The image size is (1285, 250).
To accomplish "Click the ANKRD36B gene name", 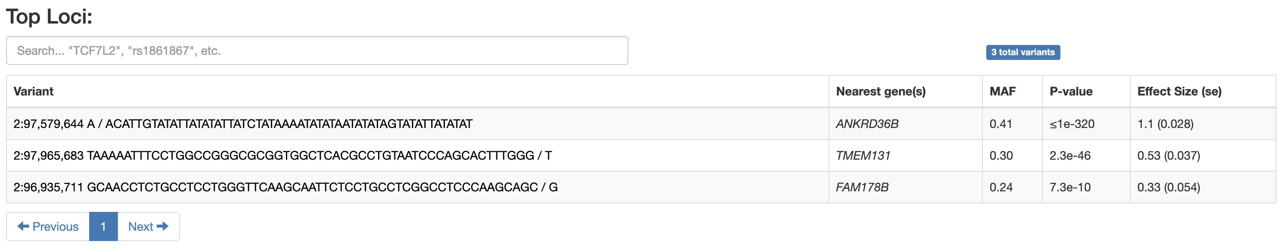I will [867, 124].
